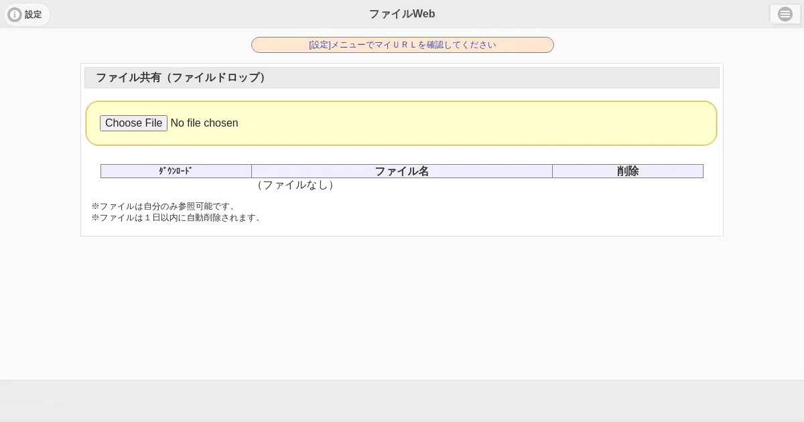The width and height of the screenshot is (804, 422).
Task: Click the [設定] text inside the orange banner
Action: [320, 45]
